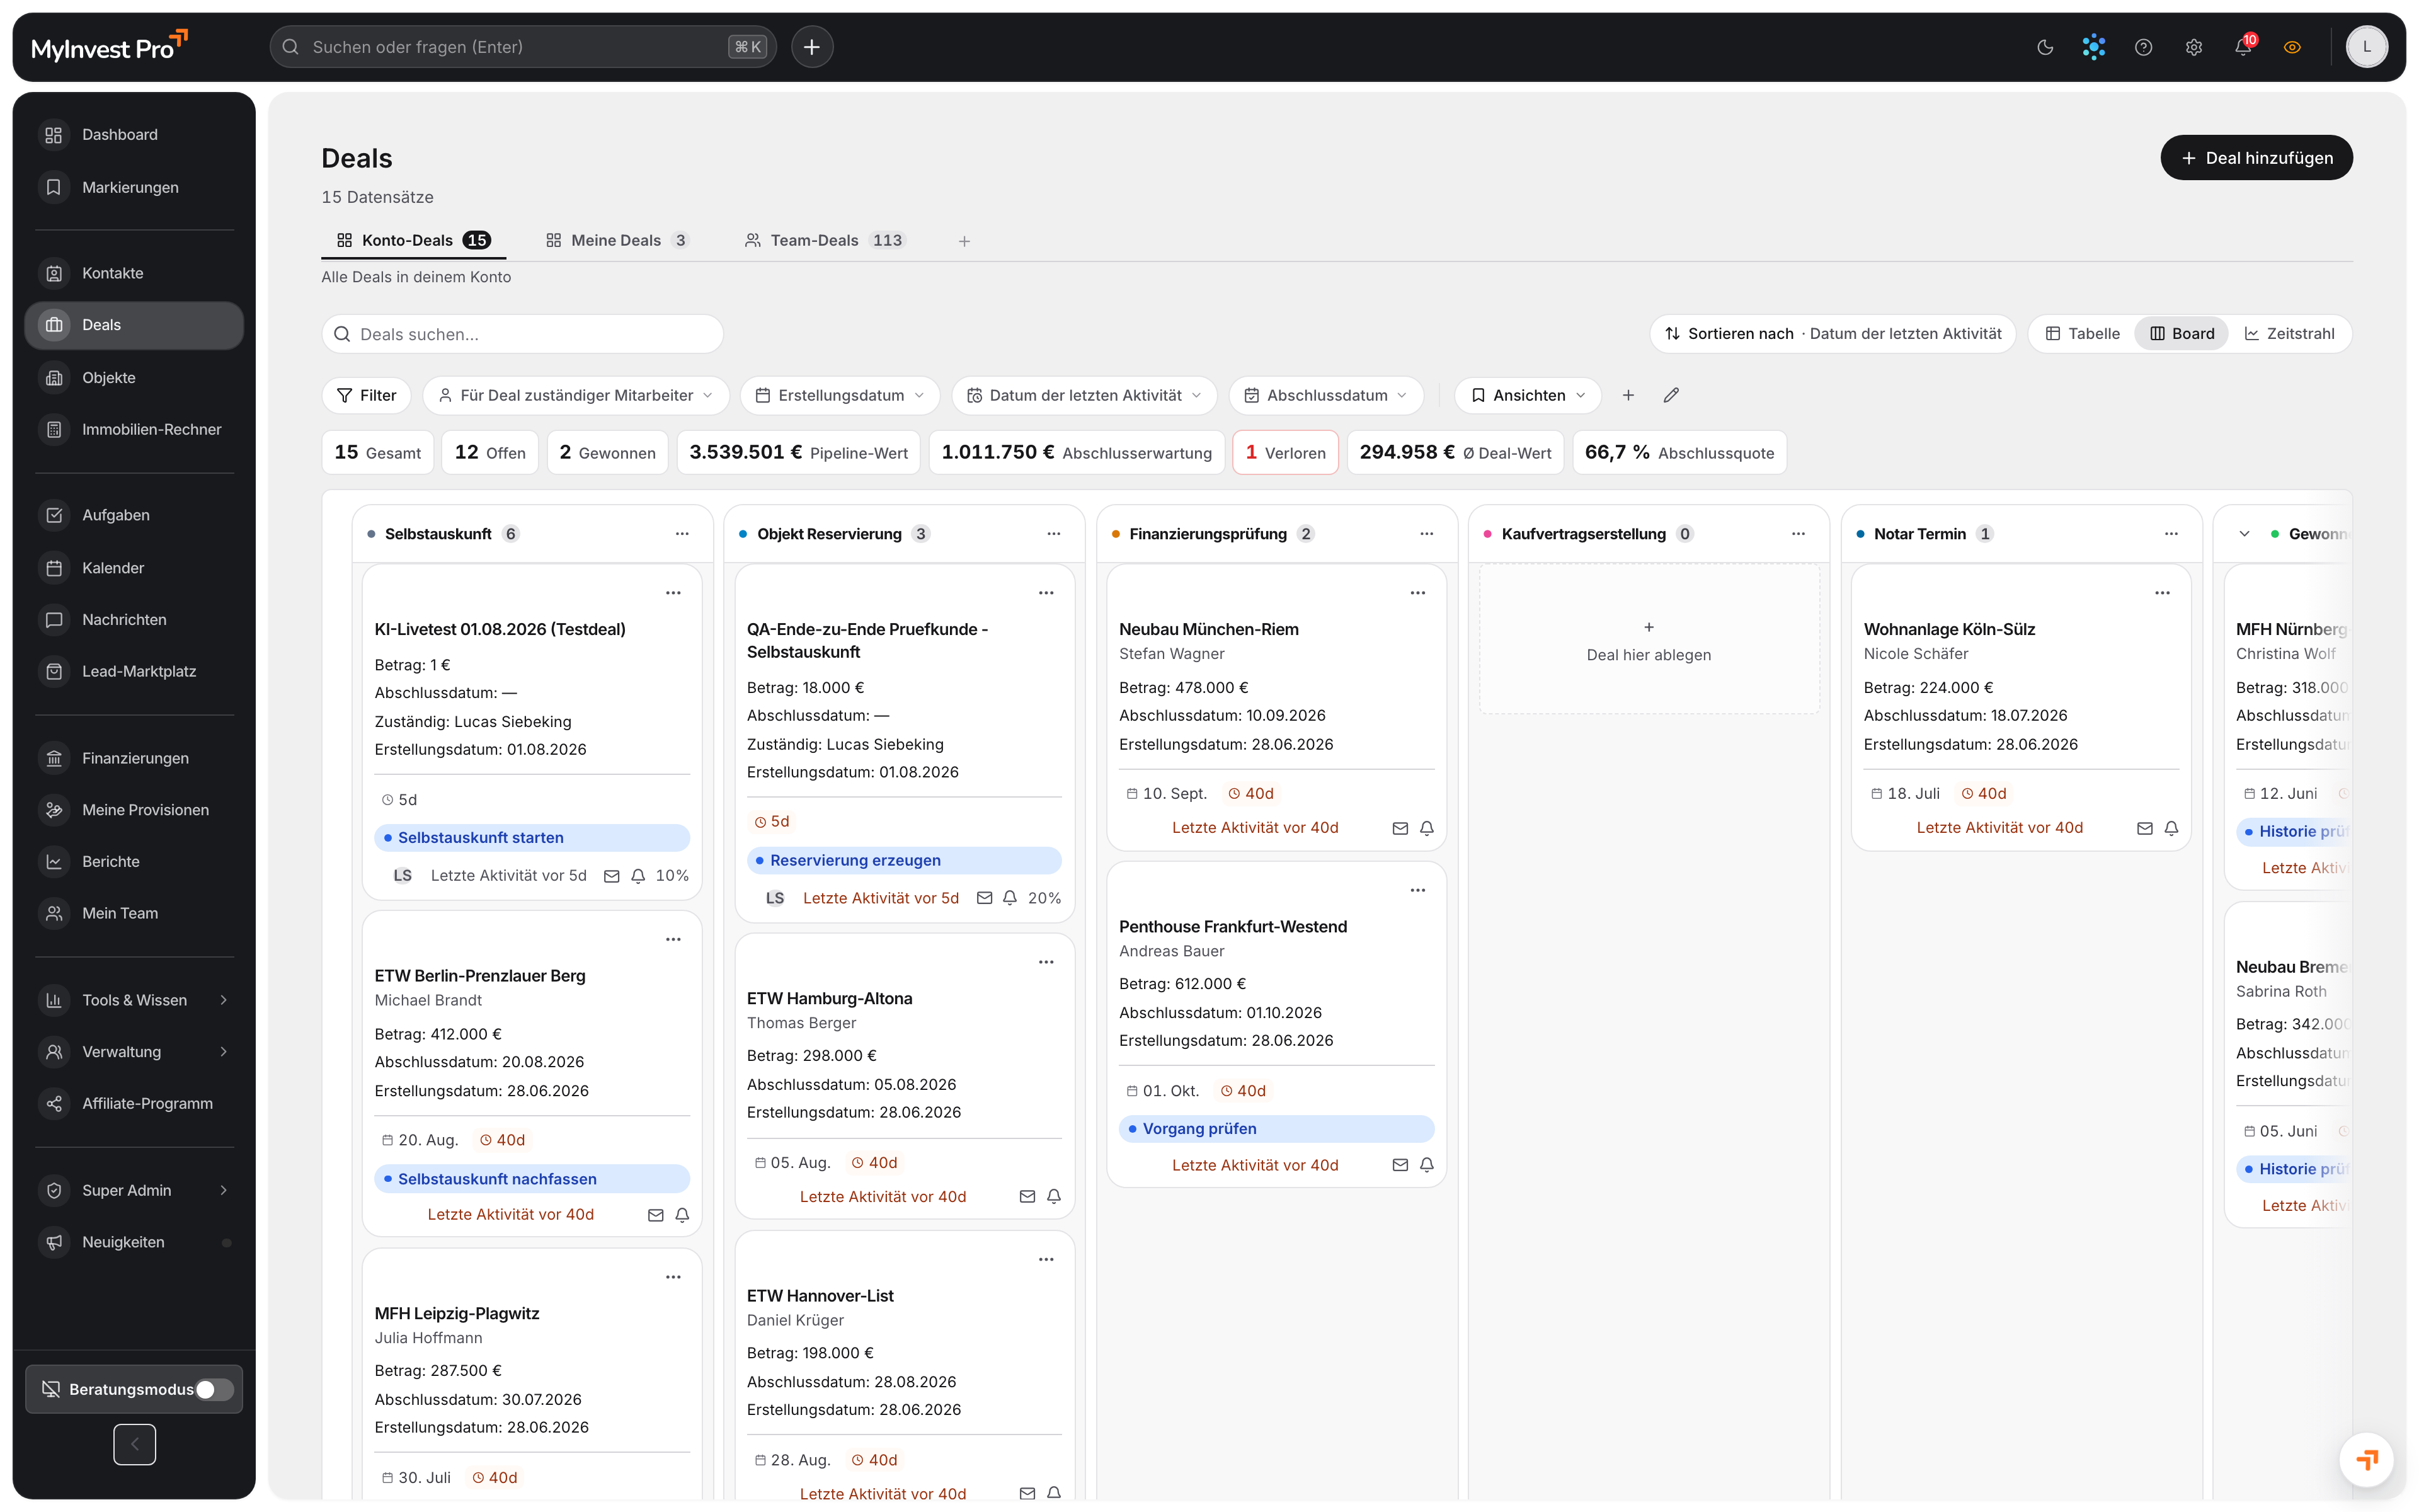Viewport: 2419px width, 1512px height.
Task: Click the Deals suchen search field
Action: coord(522,334)
